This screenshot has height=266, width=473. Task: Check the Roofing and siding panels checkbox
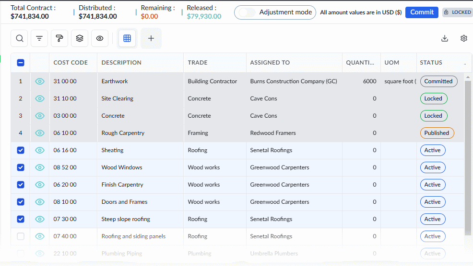coord(21,236)
